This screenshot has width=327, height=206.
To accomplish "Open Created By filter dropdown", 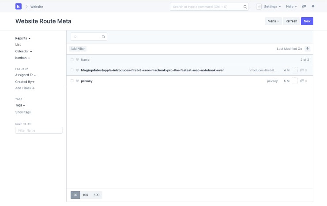I will tap(25, 82).
